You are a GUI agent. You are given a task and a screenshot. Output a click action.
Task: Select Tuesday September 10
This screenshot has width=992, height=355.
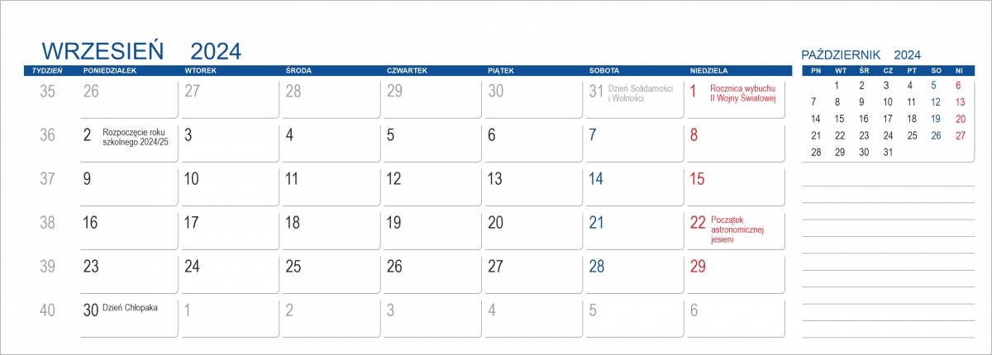[x=230, y=184]
